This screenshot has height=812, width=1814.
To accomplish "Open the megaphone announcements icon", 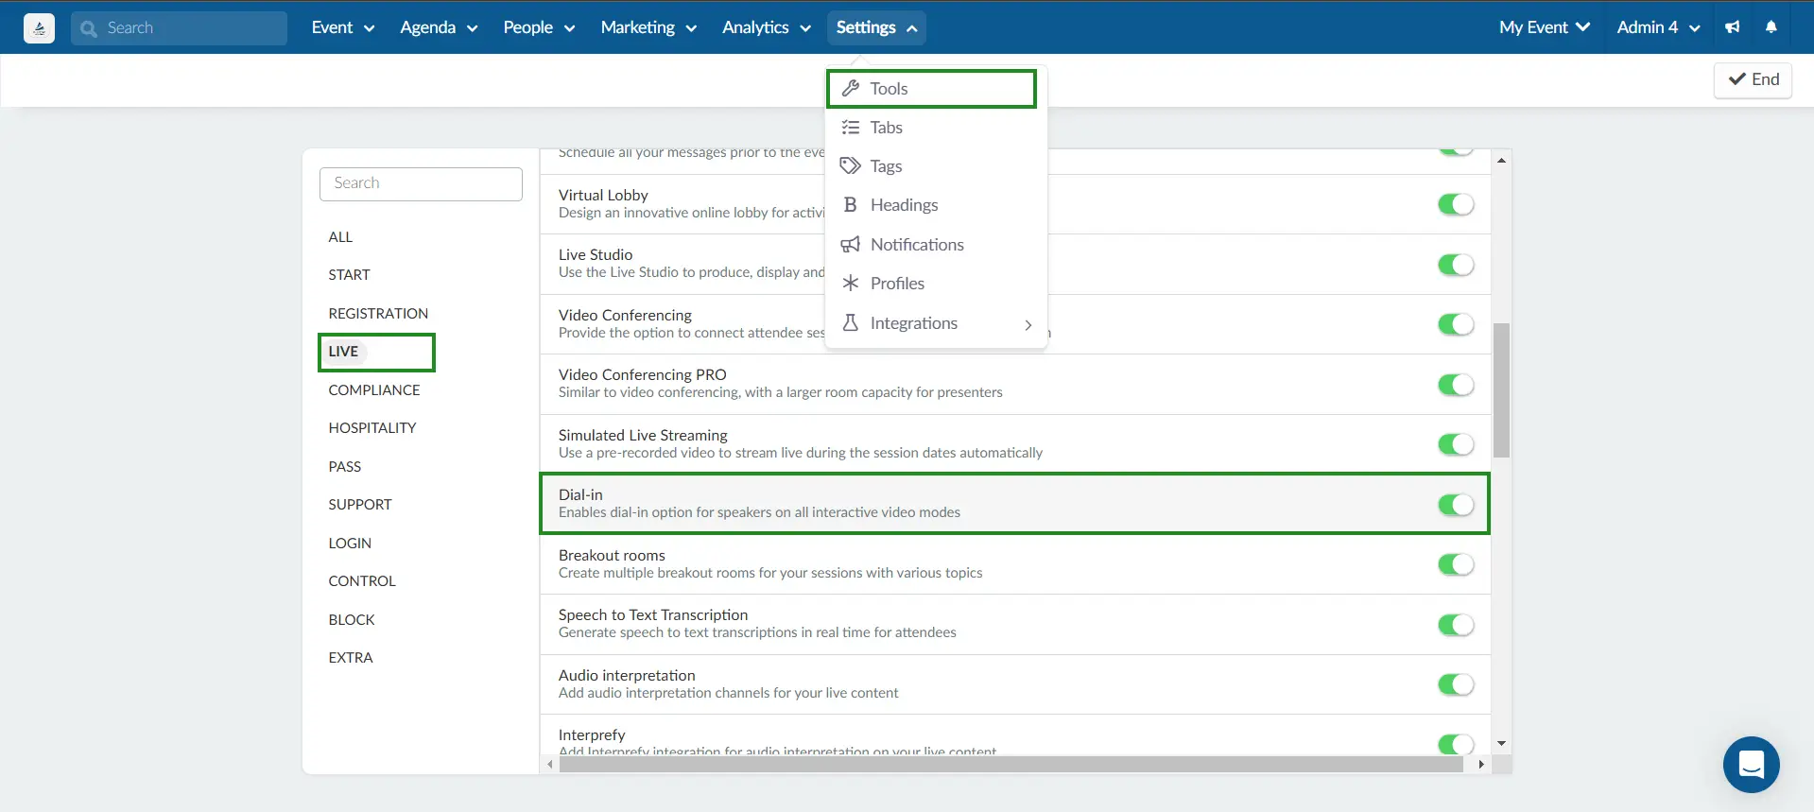I will coord(1732,27).
